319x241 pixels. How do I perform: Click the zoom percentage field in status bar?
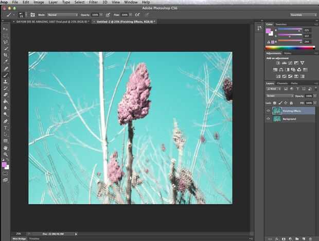(x=19, y=234)
